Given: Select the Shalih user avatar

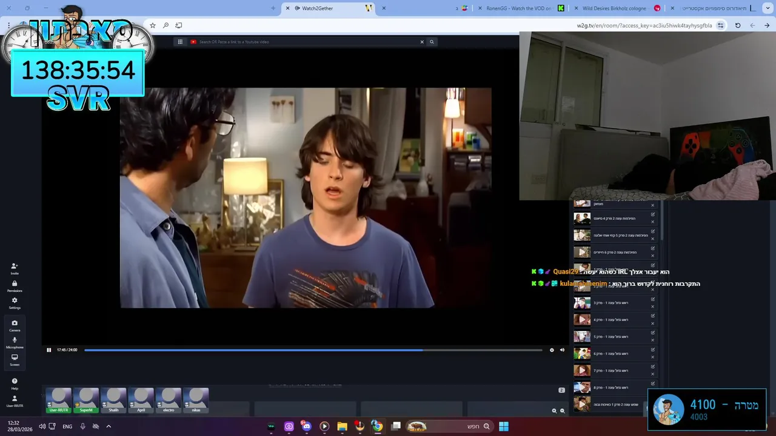Looking at the screenshot, I should [x=113, y=401].
